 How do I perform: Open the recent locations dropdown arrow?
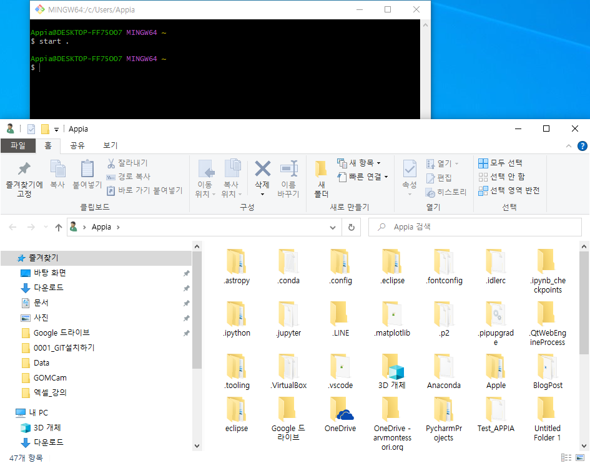point(46,227)
